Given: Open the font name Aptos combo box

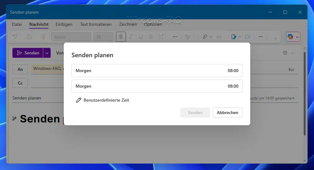Looking at the screenshot, I should (x=71, y=37).
